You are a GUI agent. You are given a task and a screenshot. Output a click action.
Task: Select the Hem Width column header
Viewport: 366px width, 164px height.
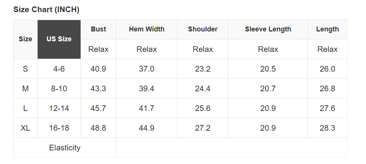[147, 29]
